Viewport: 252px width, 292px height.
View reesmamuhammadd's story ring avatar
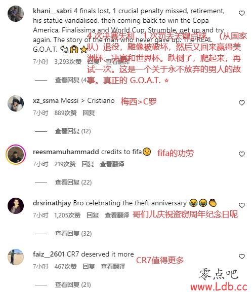click(16, 155)
